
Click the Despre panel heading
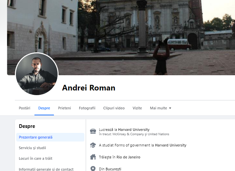coord(27,126)
